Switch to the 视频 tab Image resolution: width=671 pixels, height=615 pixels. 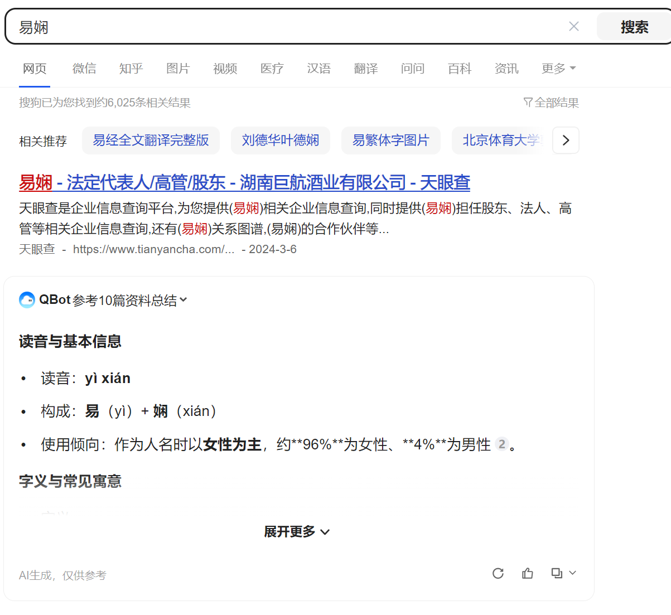(x=225, y=69)
